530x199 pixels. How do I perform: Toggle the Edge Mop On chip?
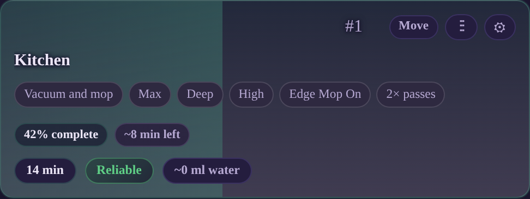pos(325,95)
